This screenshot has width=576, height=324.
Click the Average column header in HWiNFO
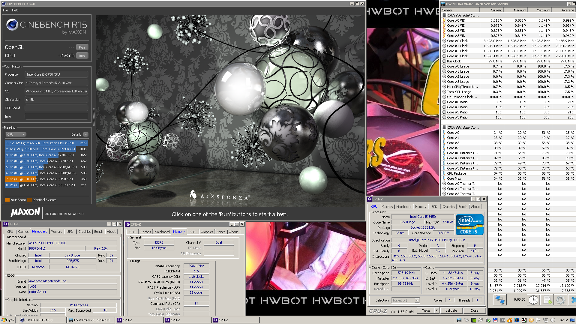[x=564, y=10]
